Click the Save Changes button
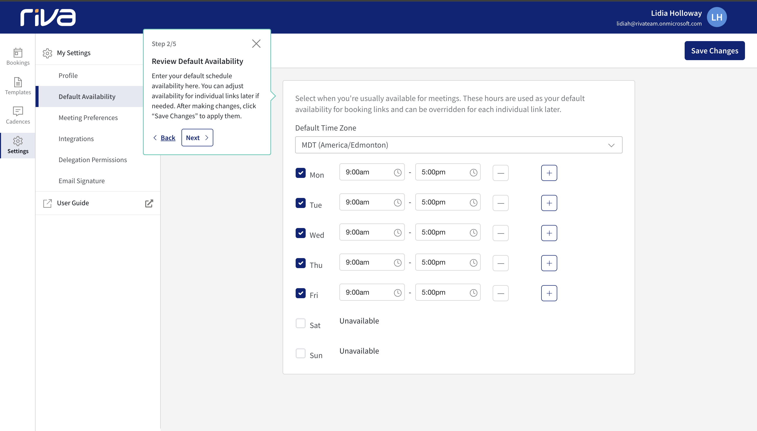 [714, 51]
